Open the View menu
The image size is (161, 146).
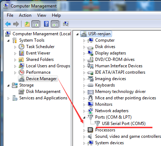pos(42,15)
